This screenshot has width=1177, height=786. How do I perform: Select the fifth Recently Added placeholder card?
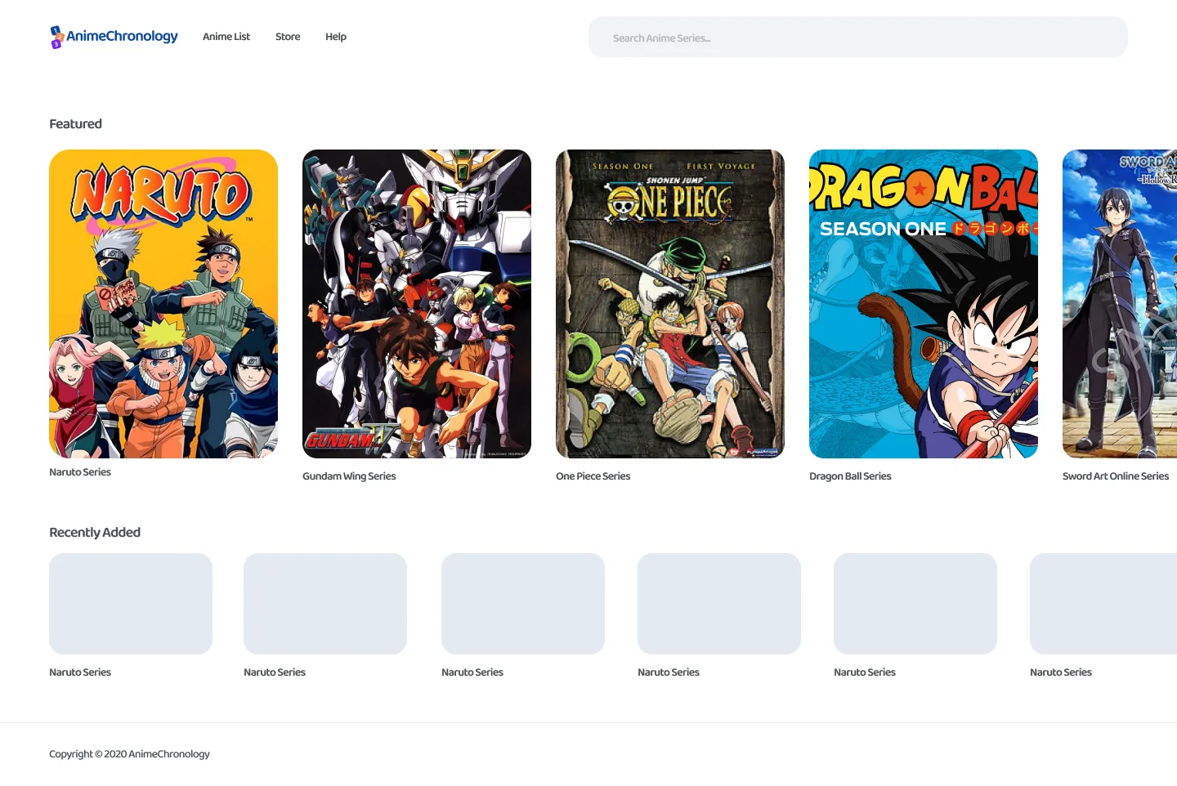[x=915, y=604]
